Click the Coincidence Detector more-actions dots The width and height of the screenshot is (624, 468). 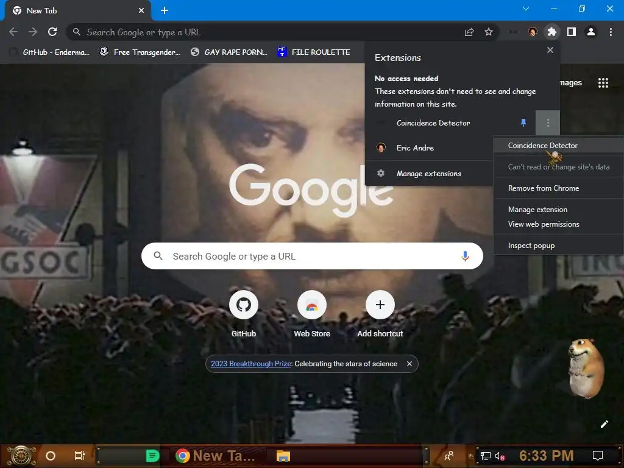pyautogui.click(x=548, y=122)
